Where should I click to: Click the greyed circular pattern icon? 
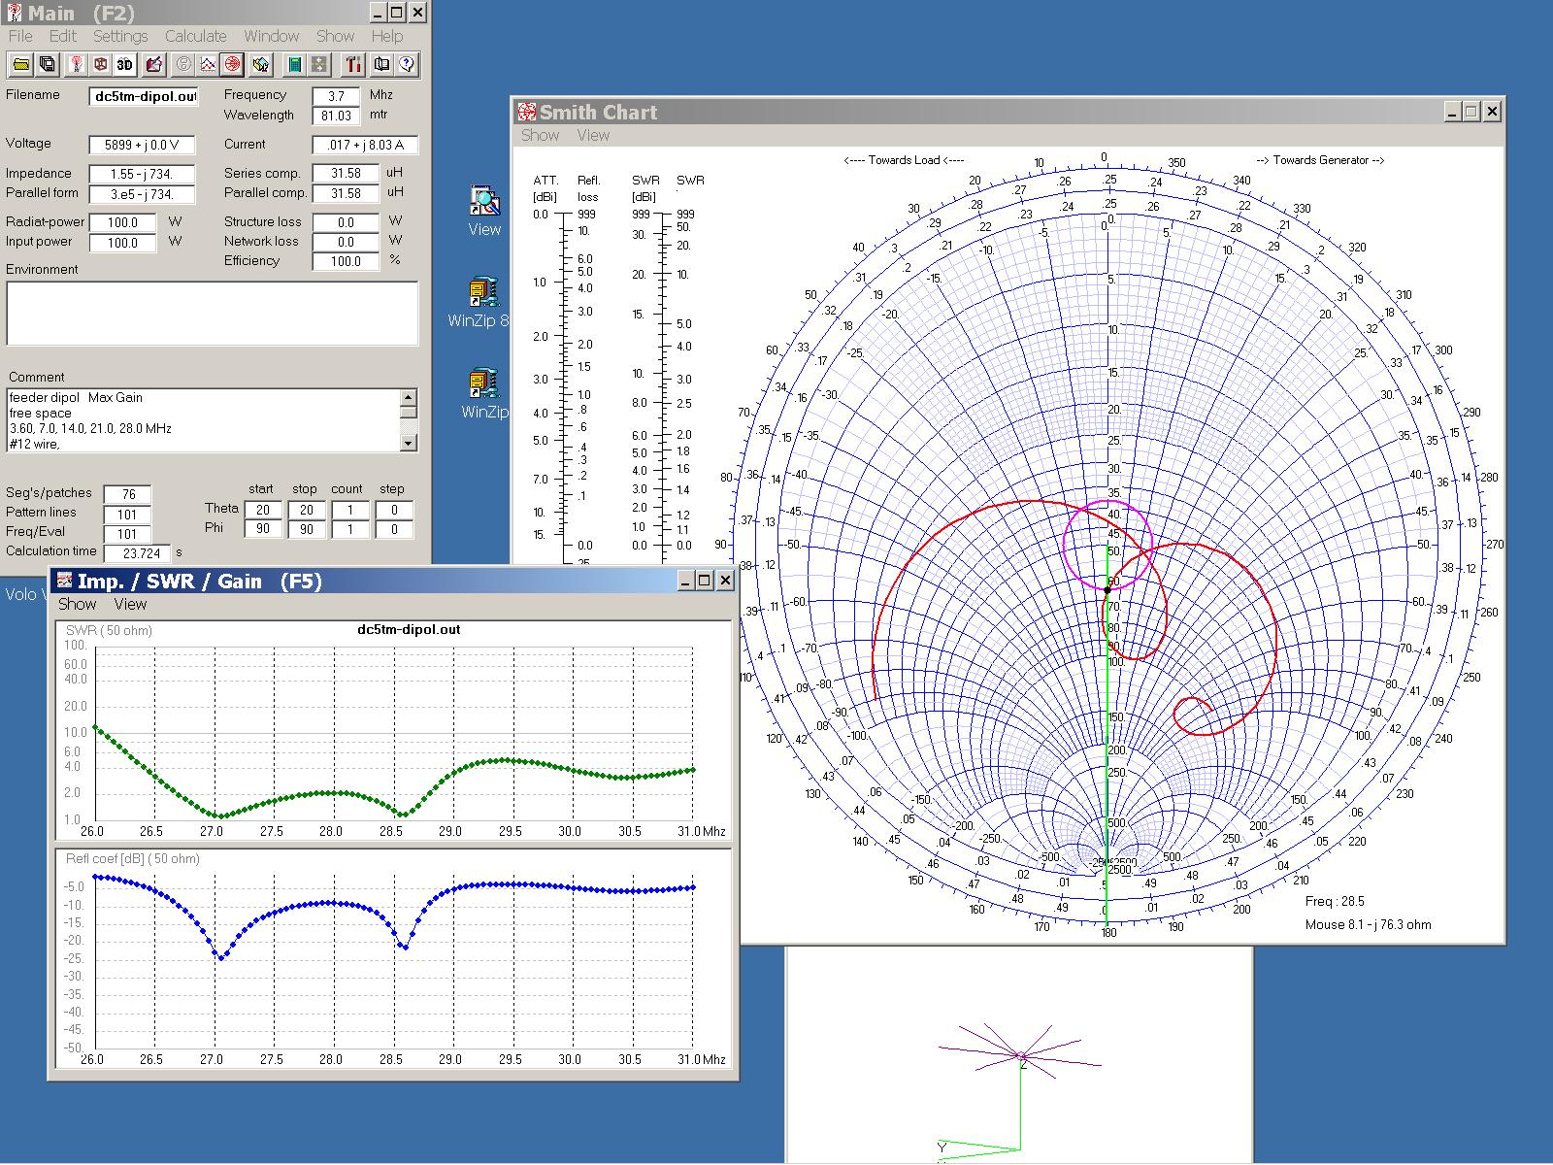pyautogui.click(x=183, y=64)
